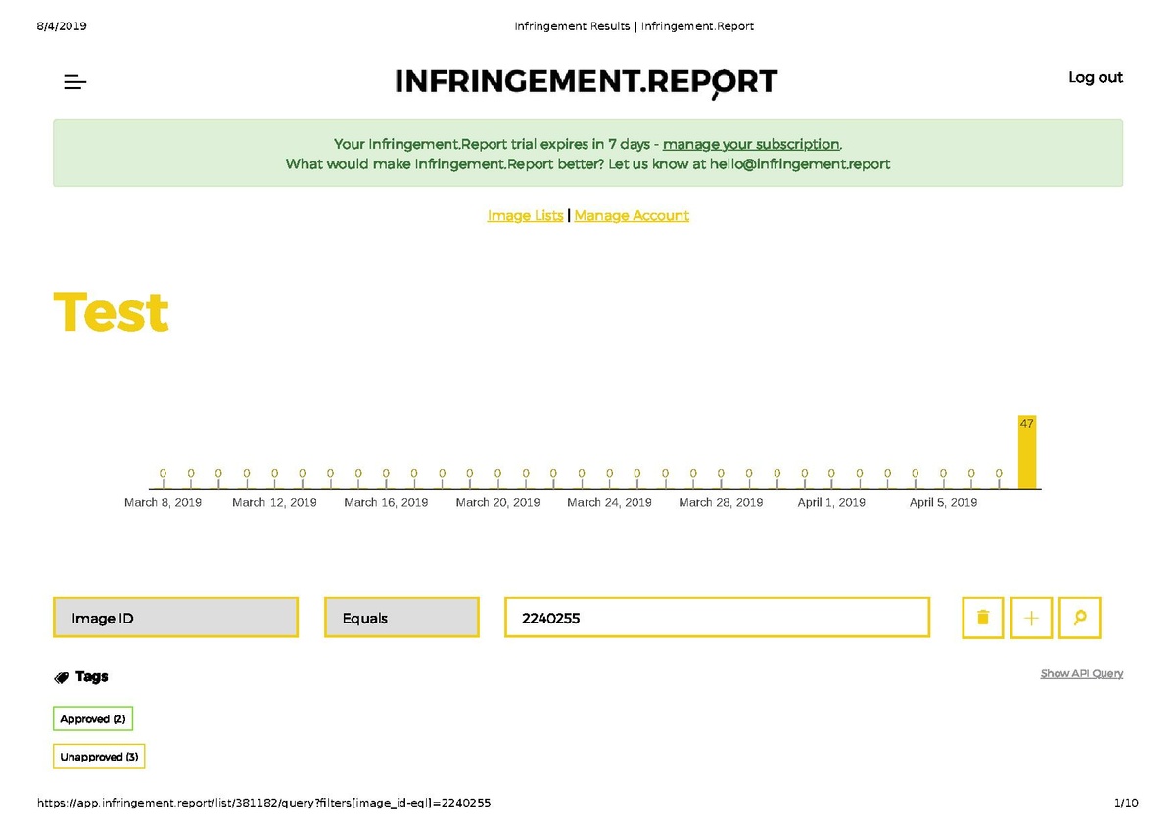Add a new filter with the plus icon

(x=1031, y=618)
